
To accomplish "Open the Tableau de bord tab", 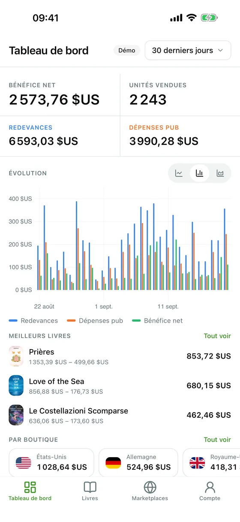I will coord(30,491).
